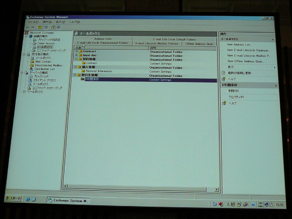292x219 pixels.
Task: Click the スタート button on the taskbar
Action: point(13,198)
